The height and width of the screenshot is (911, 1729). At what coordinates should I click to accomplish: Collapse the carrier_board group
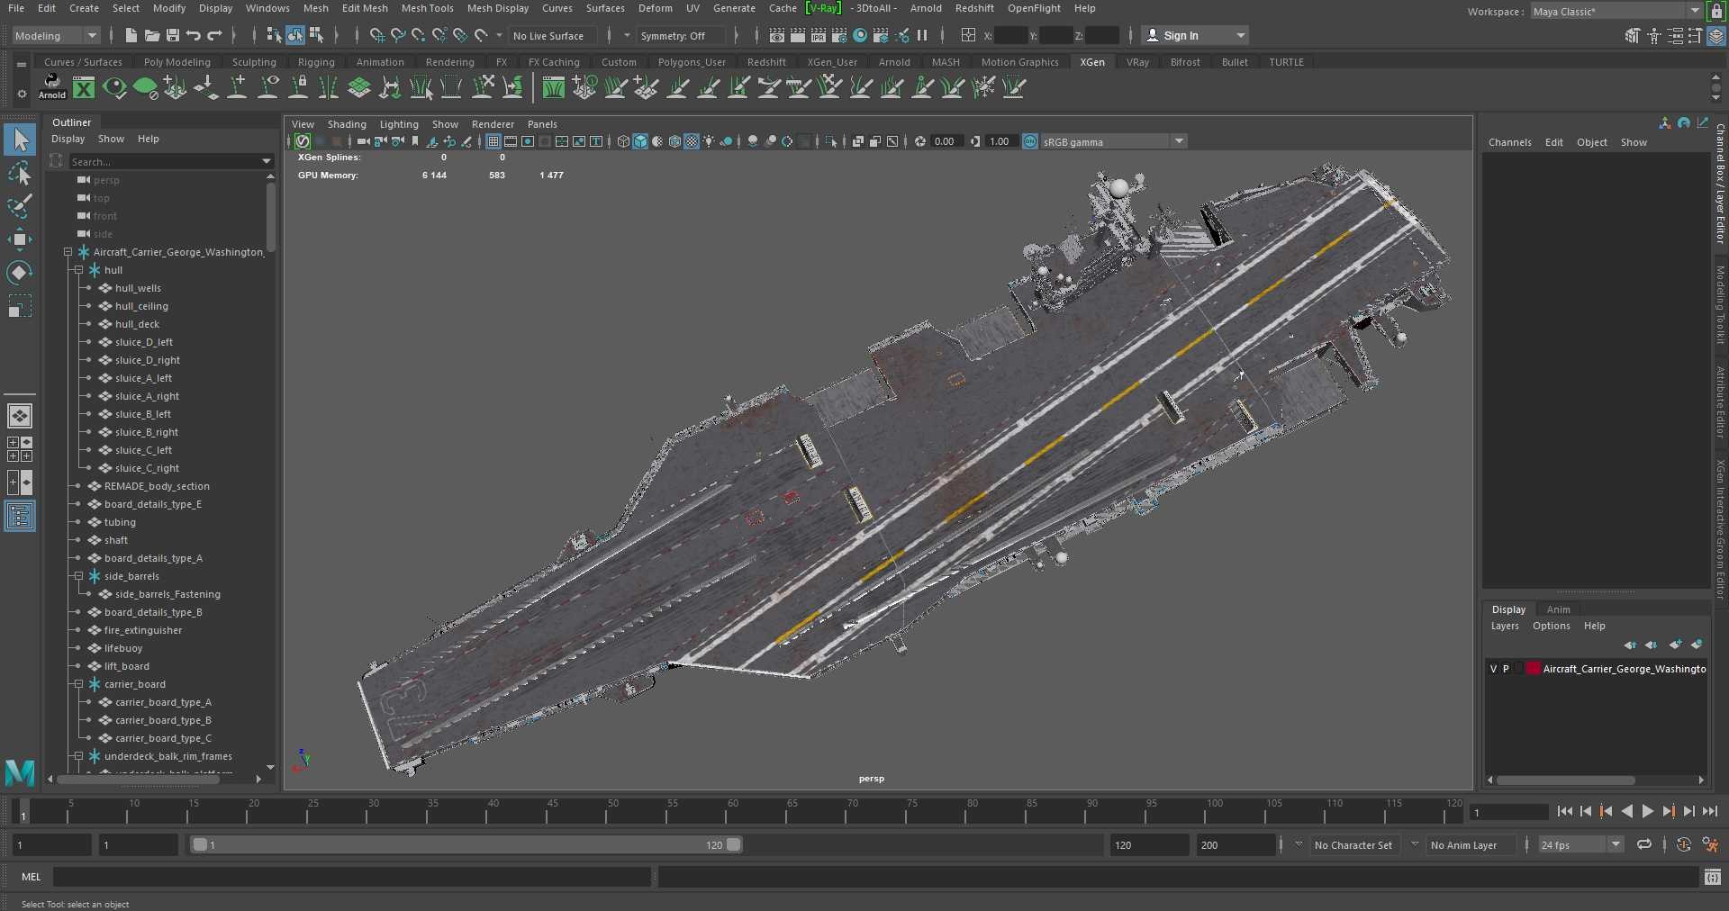pos(78,684)
